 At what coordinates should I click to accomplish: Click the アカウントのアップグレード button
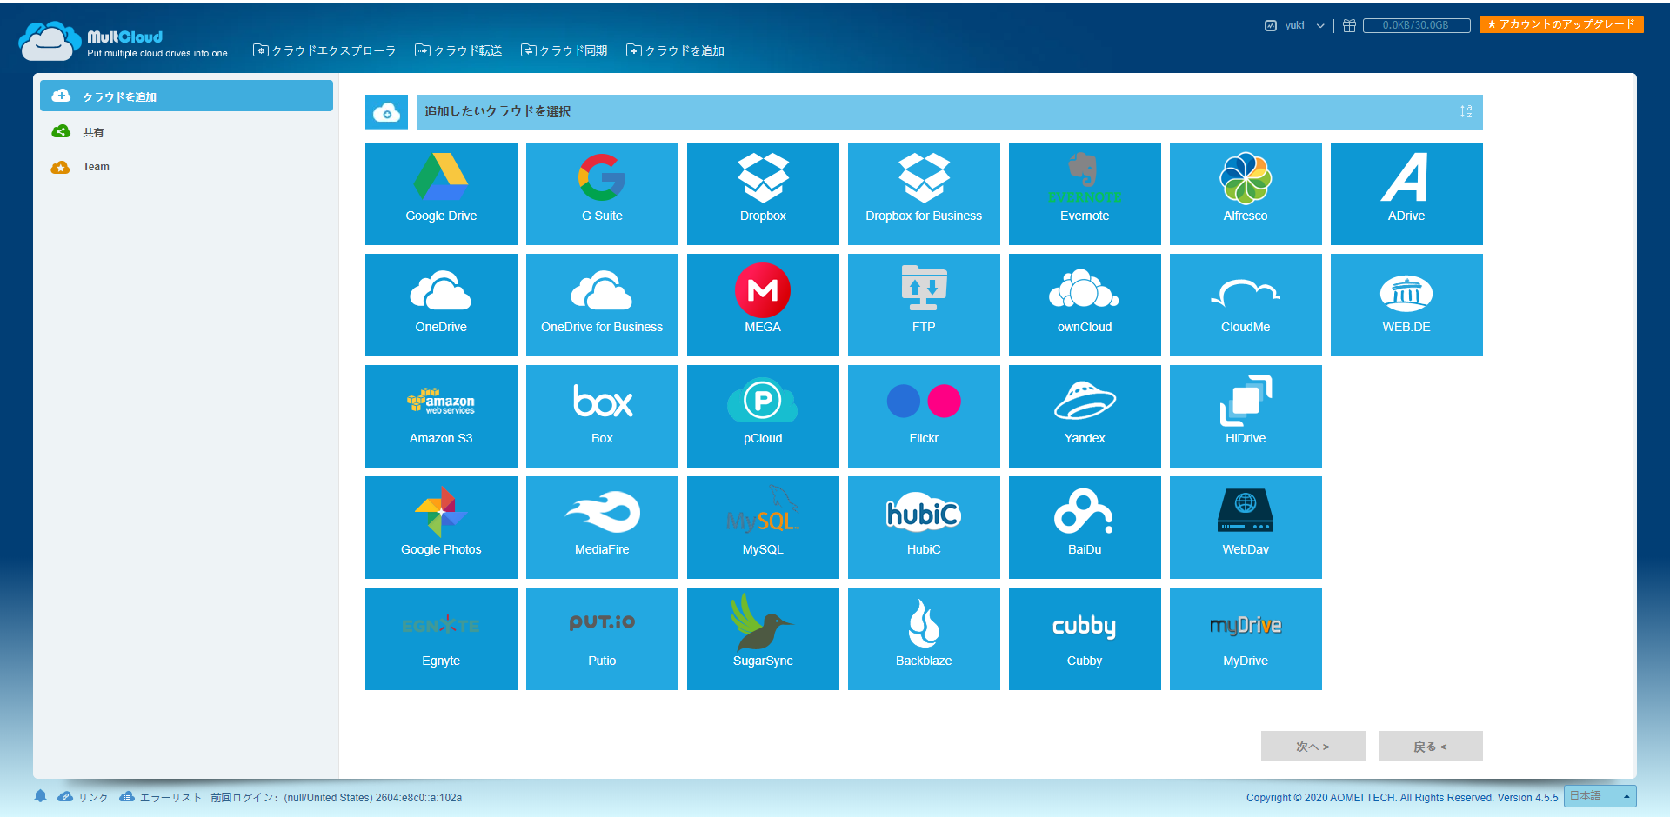click(1561, 24)
